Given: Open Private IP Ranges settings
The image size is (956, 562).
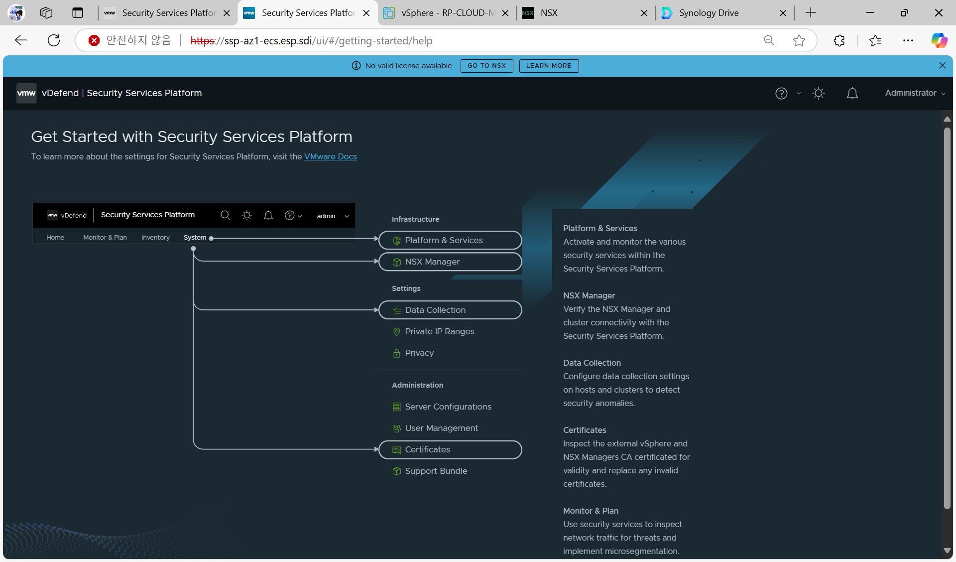Looking at the screenshot, I should pos(440,331).
